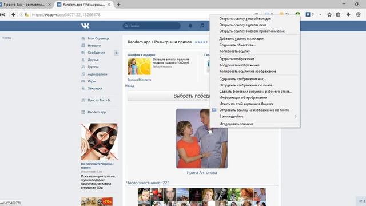
Task: Open the 'Ирина Антонова' profile link
Action: (x=202, y=173)
